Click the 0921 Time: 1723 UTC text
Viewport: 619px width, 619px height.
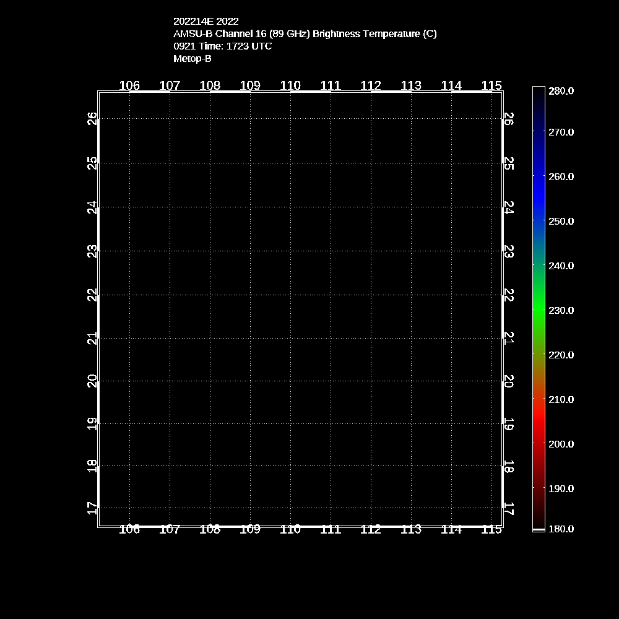(222, 46)
